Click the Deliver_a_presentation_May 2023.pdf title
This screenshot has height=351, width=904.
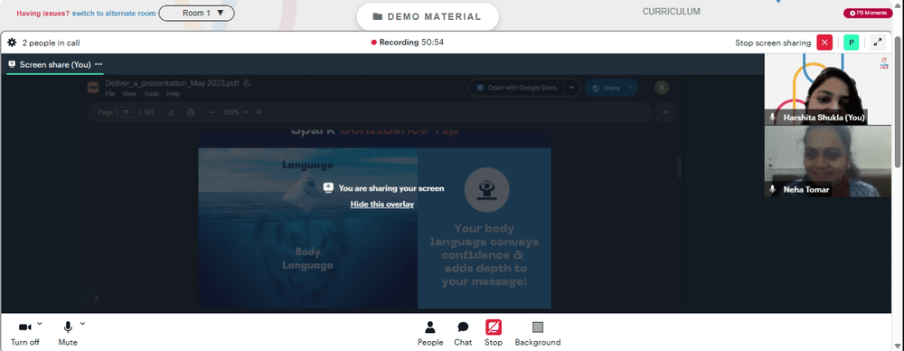pyautogui.click(x=172, y=83)
